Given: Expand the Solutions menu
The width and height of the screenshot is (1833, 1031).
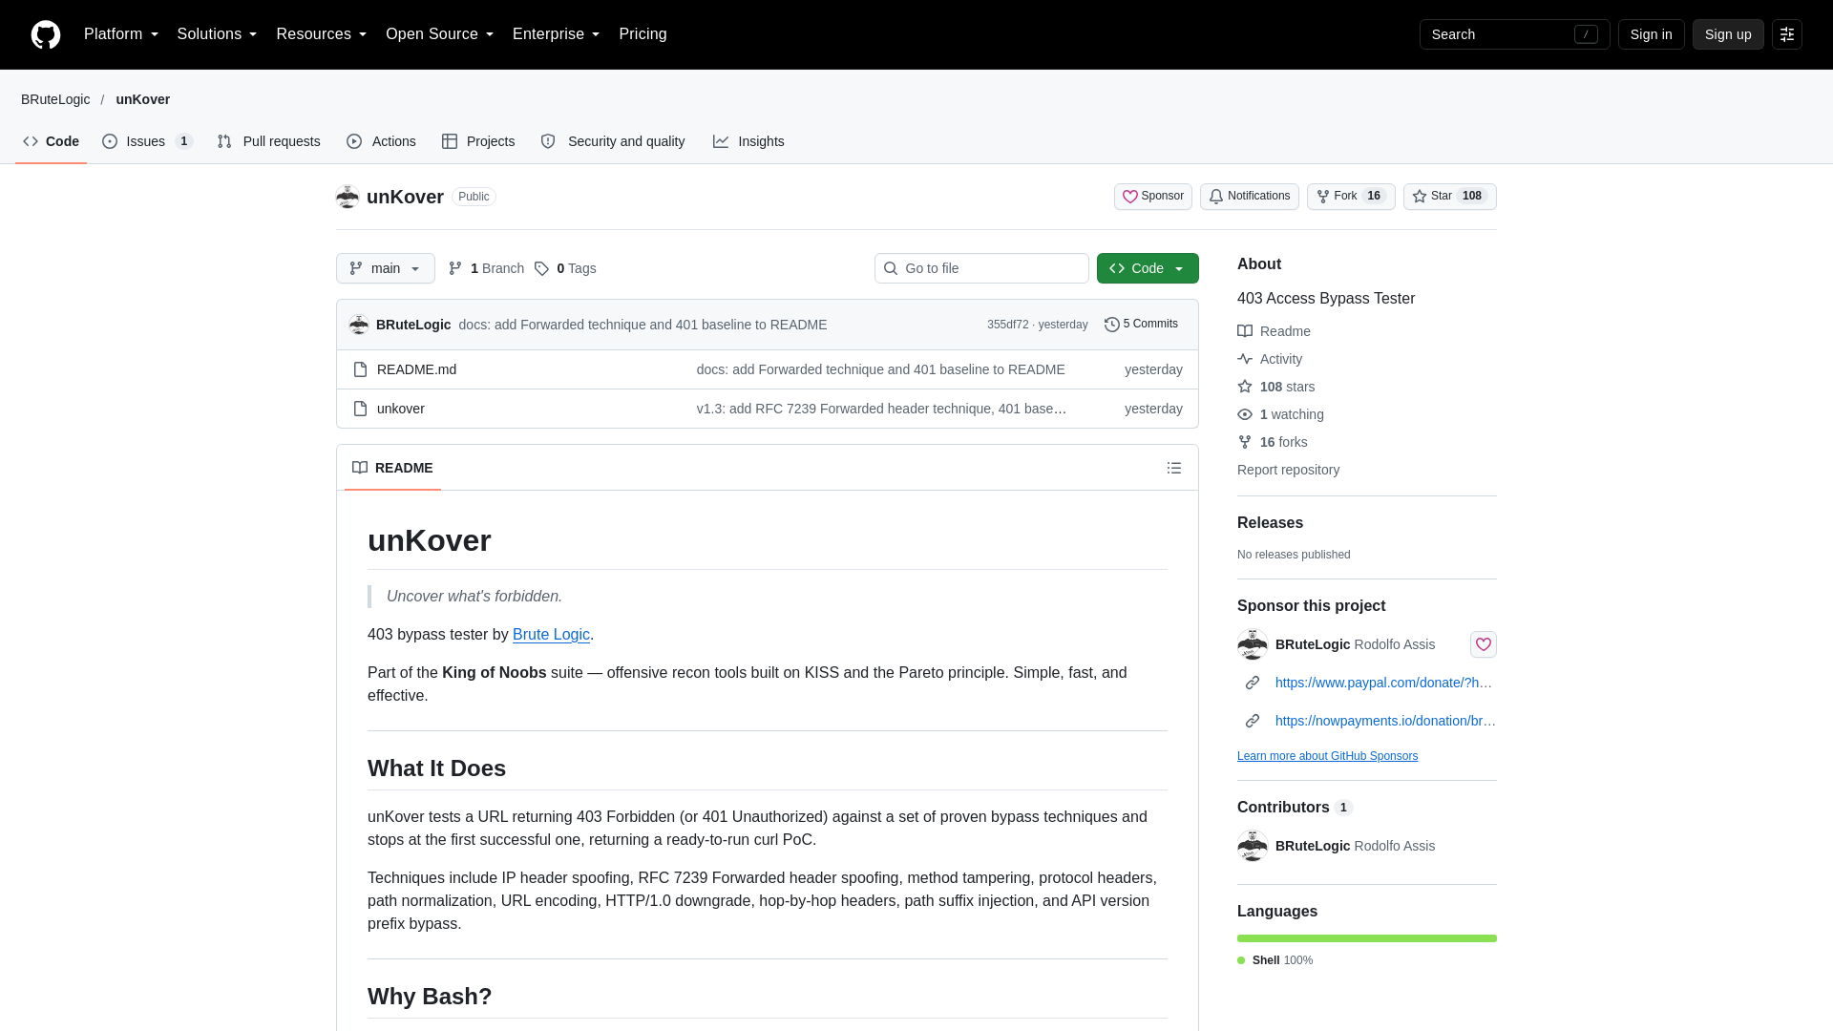Looking at the screenshot, I should click(217, 34).
